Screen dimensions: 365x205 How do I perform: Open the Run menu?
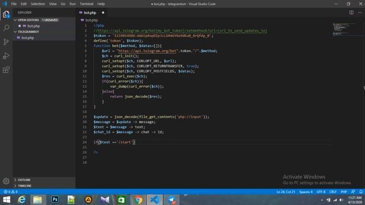click(x=72, y=4)
